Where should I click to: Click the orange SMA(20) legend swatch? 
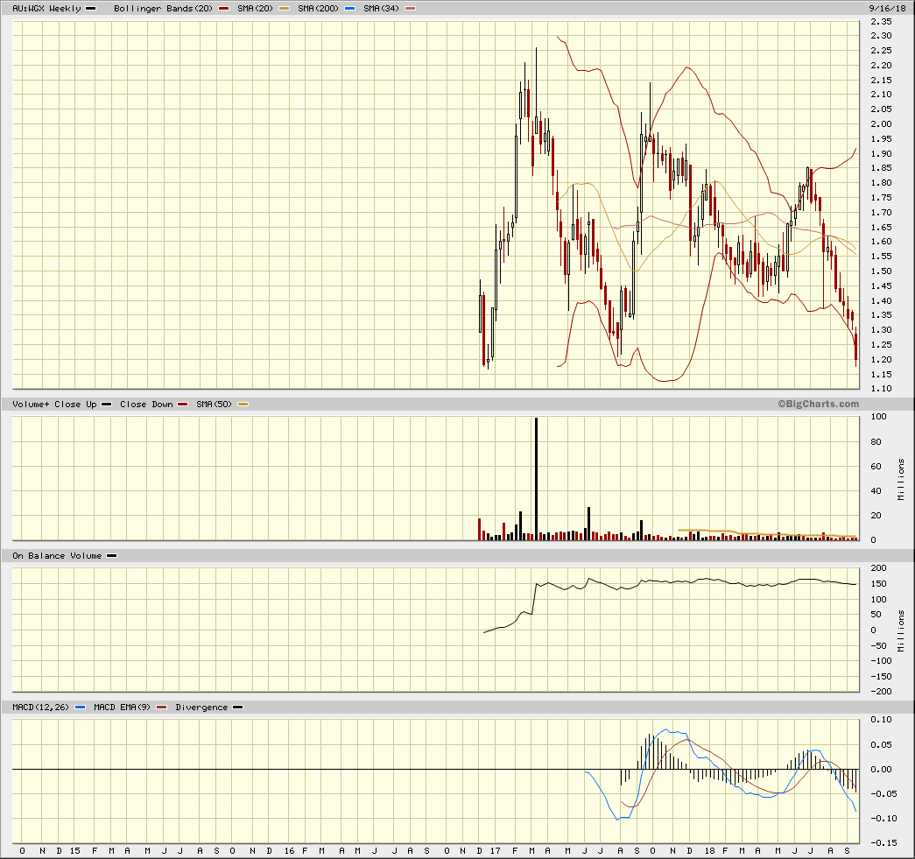[284, 9]
